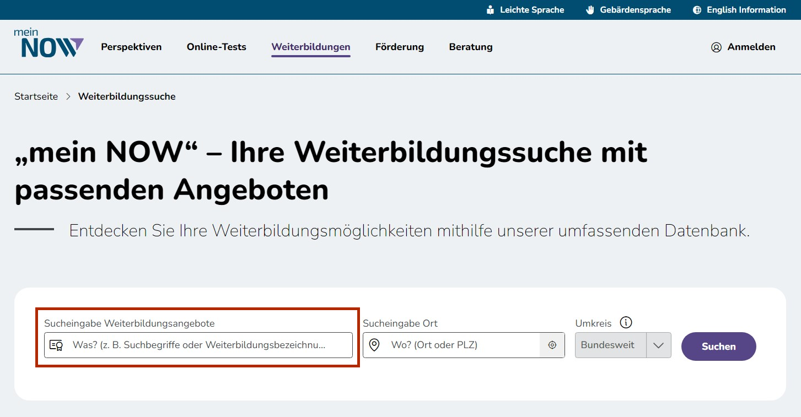Click the mein NOW logo
This screenshot has width=801, height=417.
click(49, 43)
